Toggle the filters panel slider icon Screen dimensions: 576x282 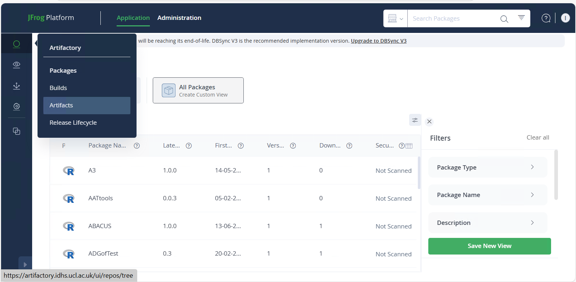coord(415,120)
